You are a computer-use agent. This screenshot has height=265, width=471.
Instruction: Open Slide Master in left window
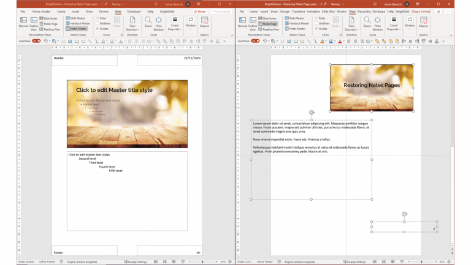click(x=75, y=18)
